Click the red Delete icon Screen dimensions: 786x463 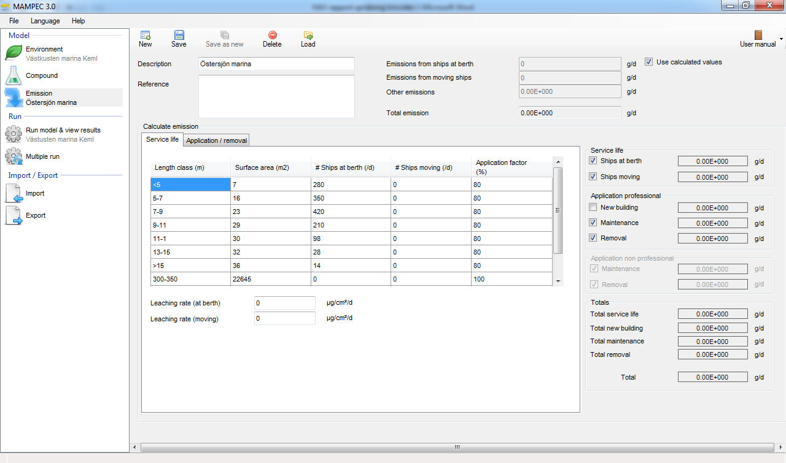[x=272, y=35]
